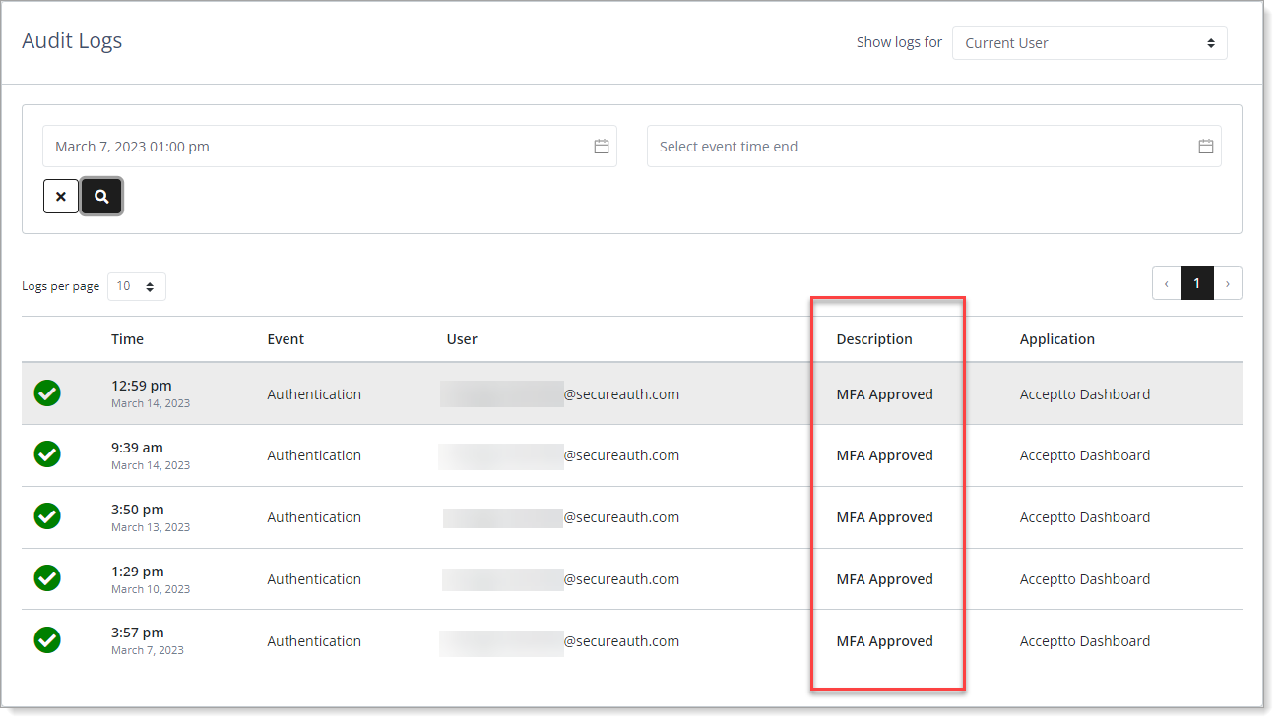Click the green check icon for 12:59 pm row
Image resolution: width=1279 pixels, height=723 pixels.
(47, 393)
